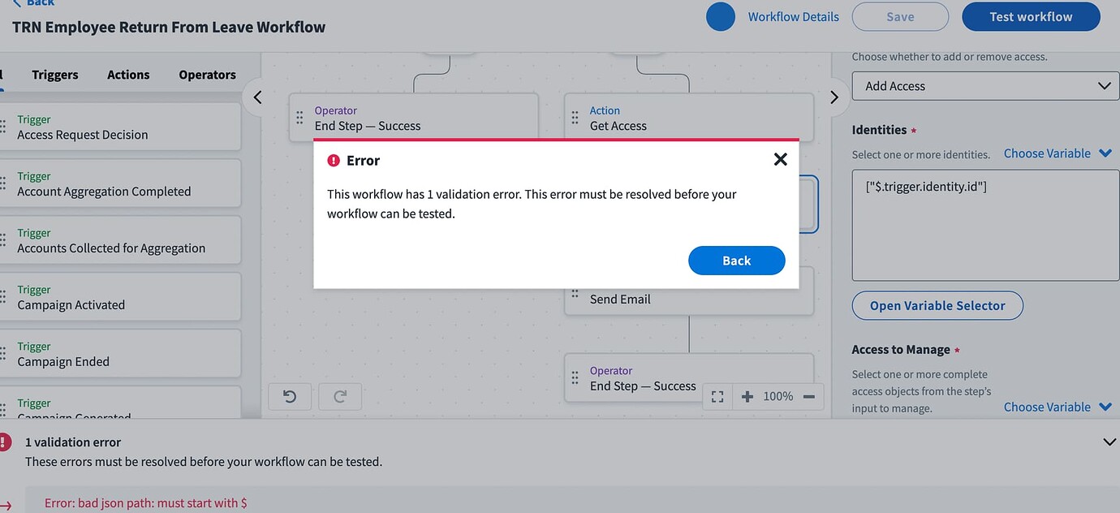Click the fit-to-screen icon near zoom controls
This screenshot has width=1120, height=513.
tap(717, 396)
